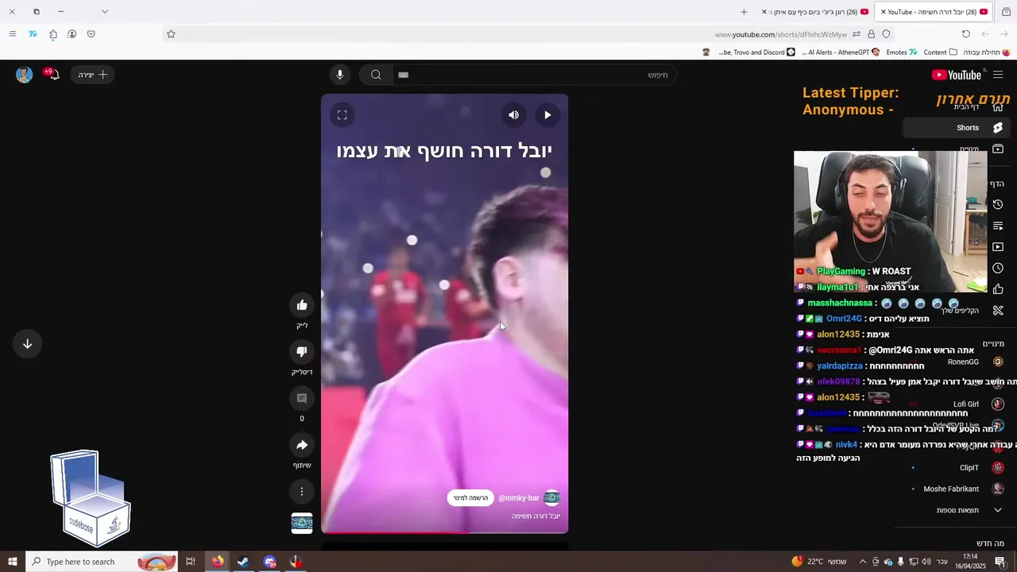
Task: Click the tomky-bar channel avatar in Short
Action: (552, 498)
